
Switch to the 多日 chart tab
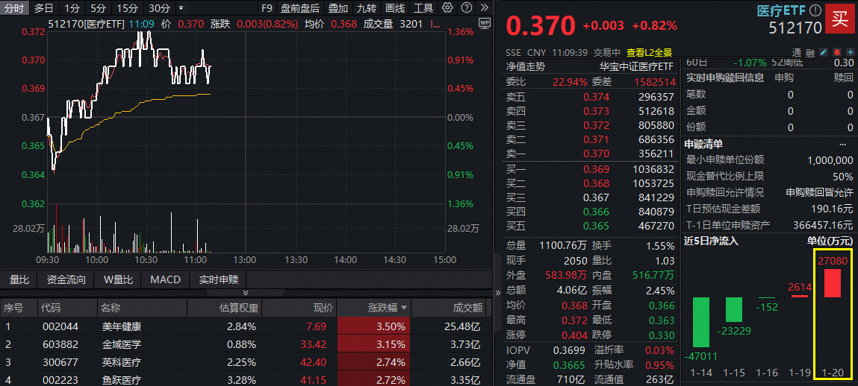pos(44,8)
